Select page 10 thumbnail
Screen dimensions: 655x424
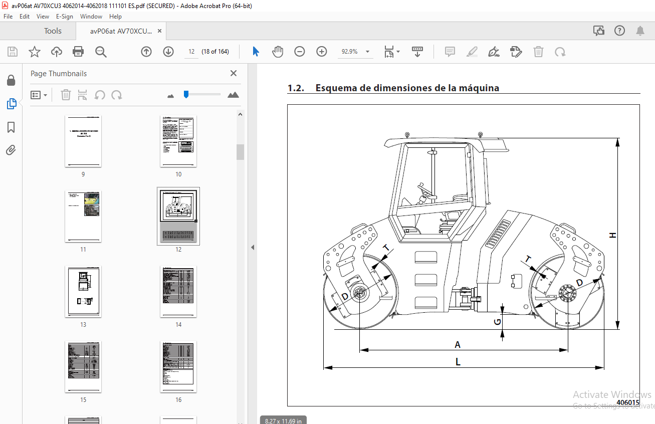tap(178, 141)
